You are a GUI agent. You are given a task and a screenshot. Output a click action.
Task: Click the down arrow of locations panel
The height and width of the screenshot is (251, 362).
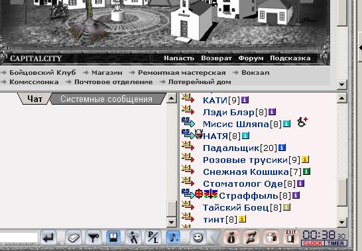pyautogui.click(x=341, y=84)
